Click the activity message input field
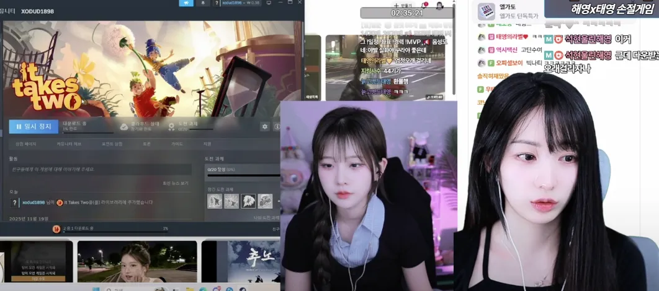This screenshot has height=291, width=659. (x=101, y=170)
